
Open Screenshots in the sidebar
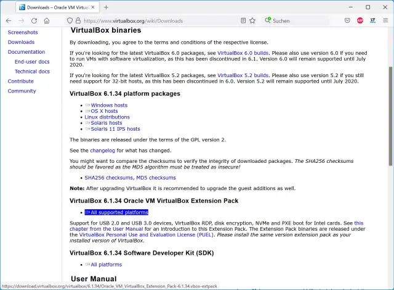(23, 33)
